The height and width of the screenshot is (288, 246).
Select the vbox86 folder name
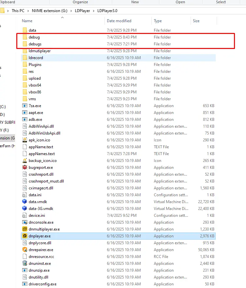click(x=35, y=92)
